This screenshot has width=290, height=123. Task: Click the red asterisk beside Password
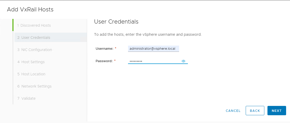tap(115, 61)
